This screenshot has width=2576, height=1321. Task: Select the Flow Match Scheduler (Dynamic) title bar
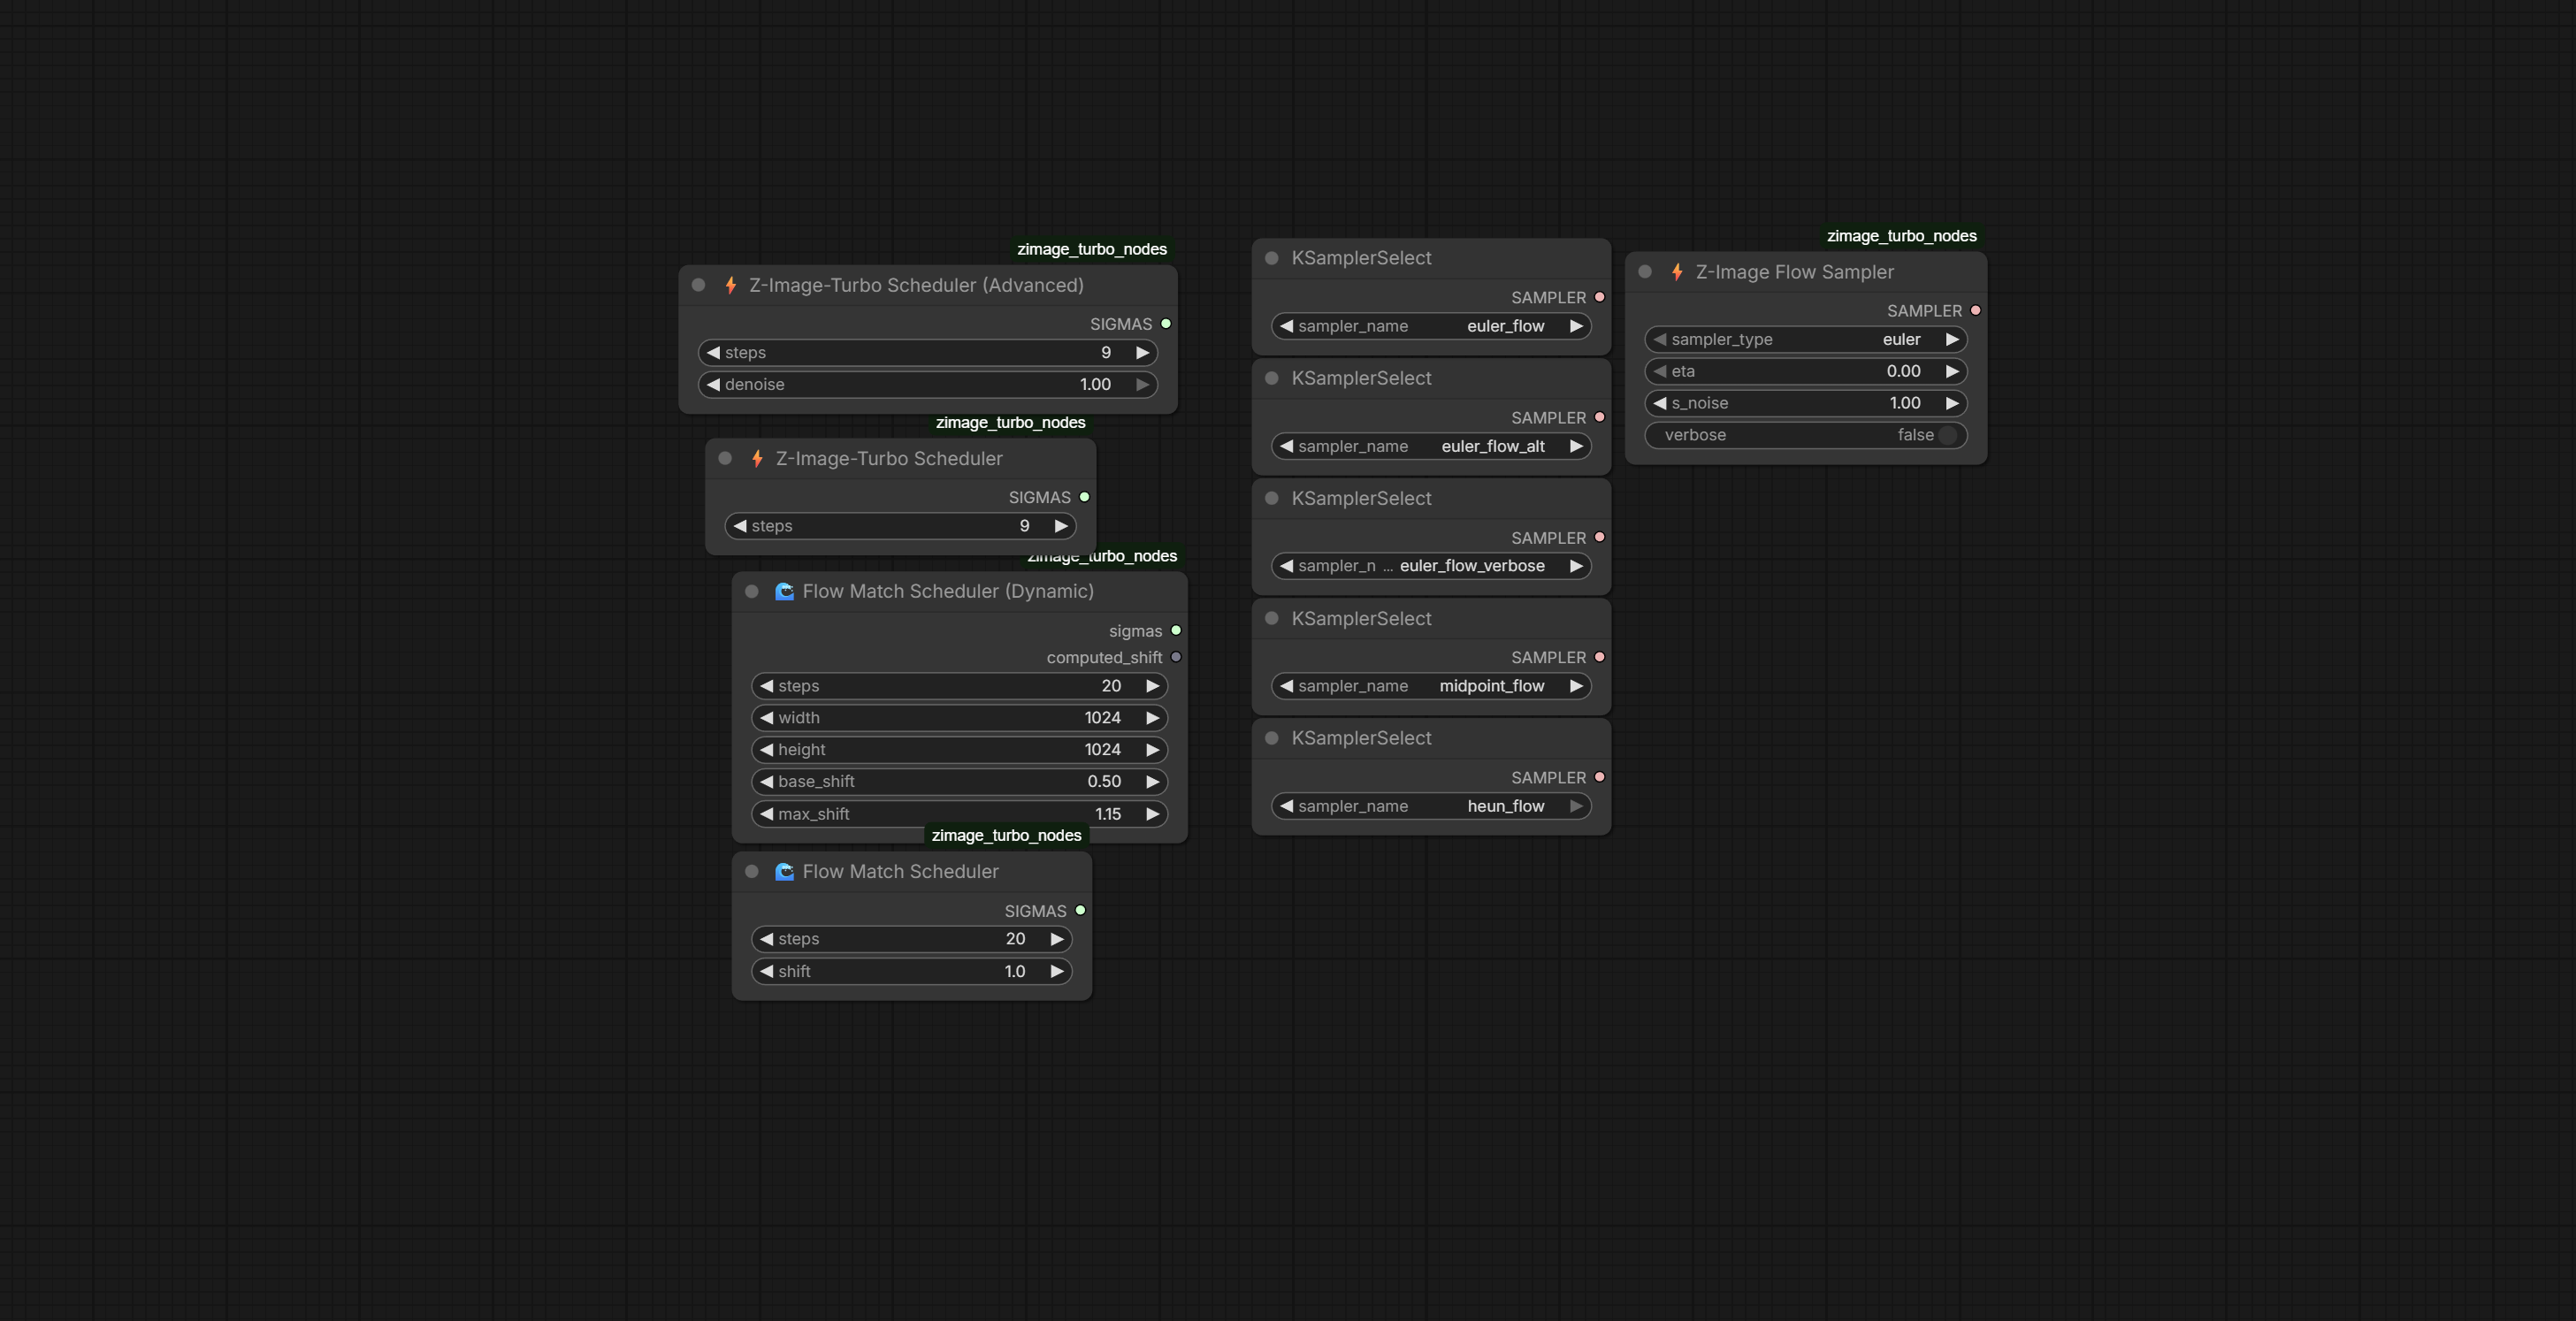(960, 592)
